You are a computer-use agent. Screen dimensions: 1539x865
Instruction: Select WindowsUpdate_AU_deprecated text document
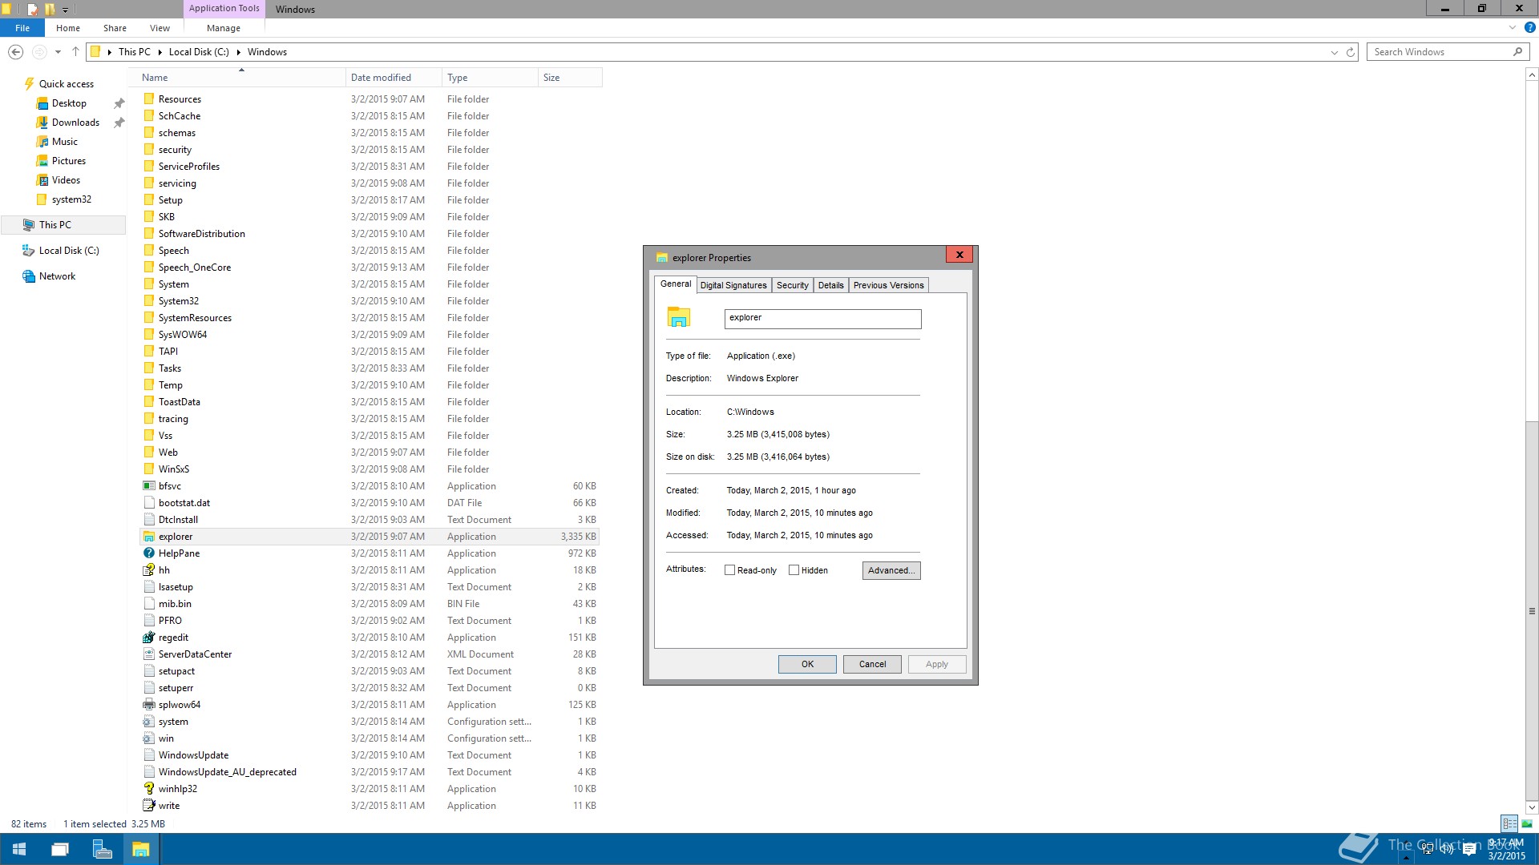(x=370, y=772)
